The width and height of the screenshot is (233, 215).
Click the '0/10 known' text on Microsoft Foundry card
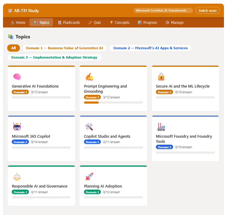[184, 147]
